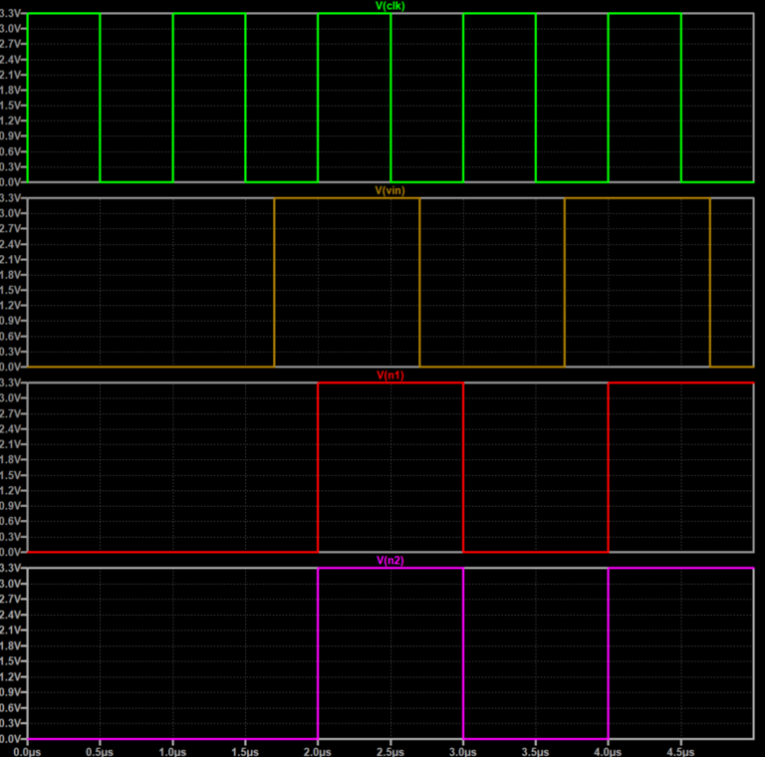
Task: Click the V(clk) trace label
Action: click(x=389, y=6)
